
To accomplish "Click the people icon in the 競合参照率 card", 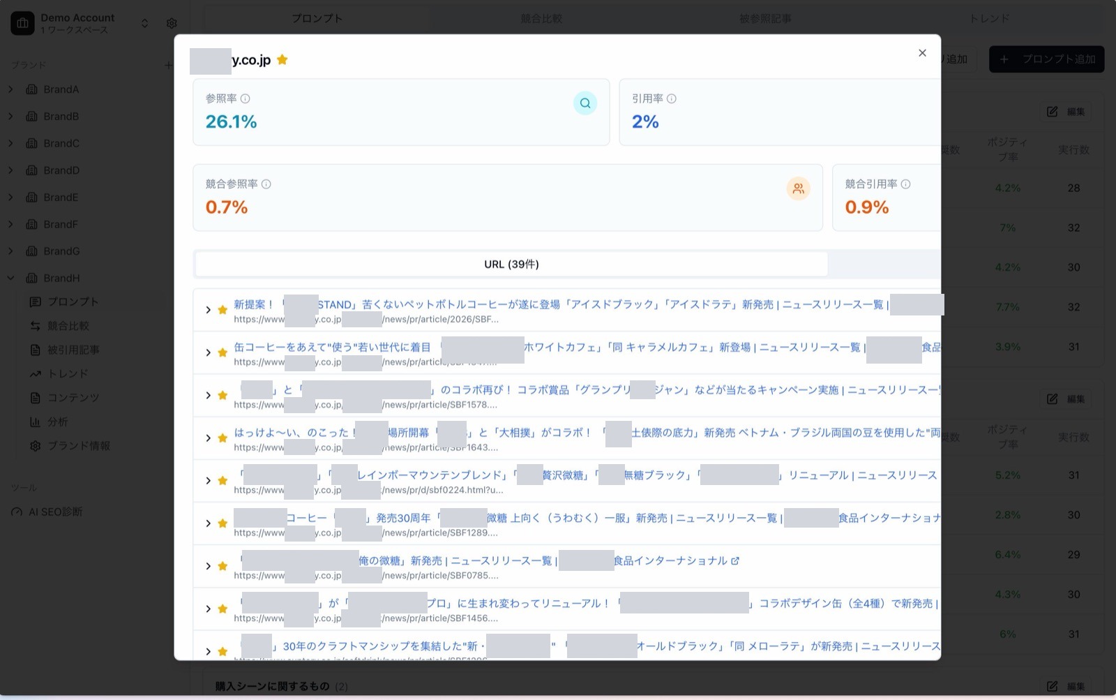I will 799,188.
